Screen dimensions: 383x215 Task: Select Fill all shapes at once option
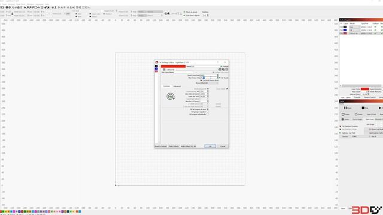coord(208,109)
